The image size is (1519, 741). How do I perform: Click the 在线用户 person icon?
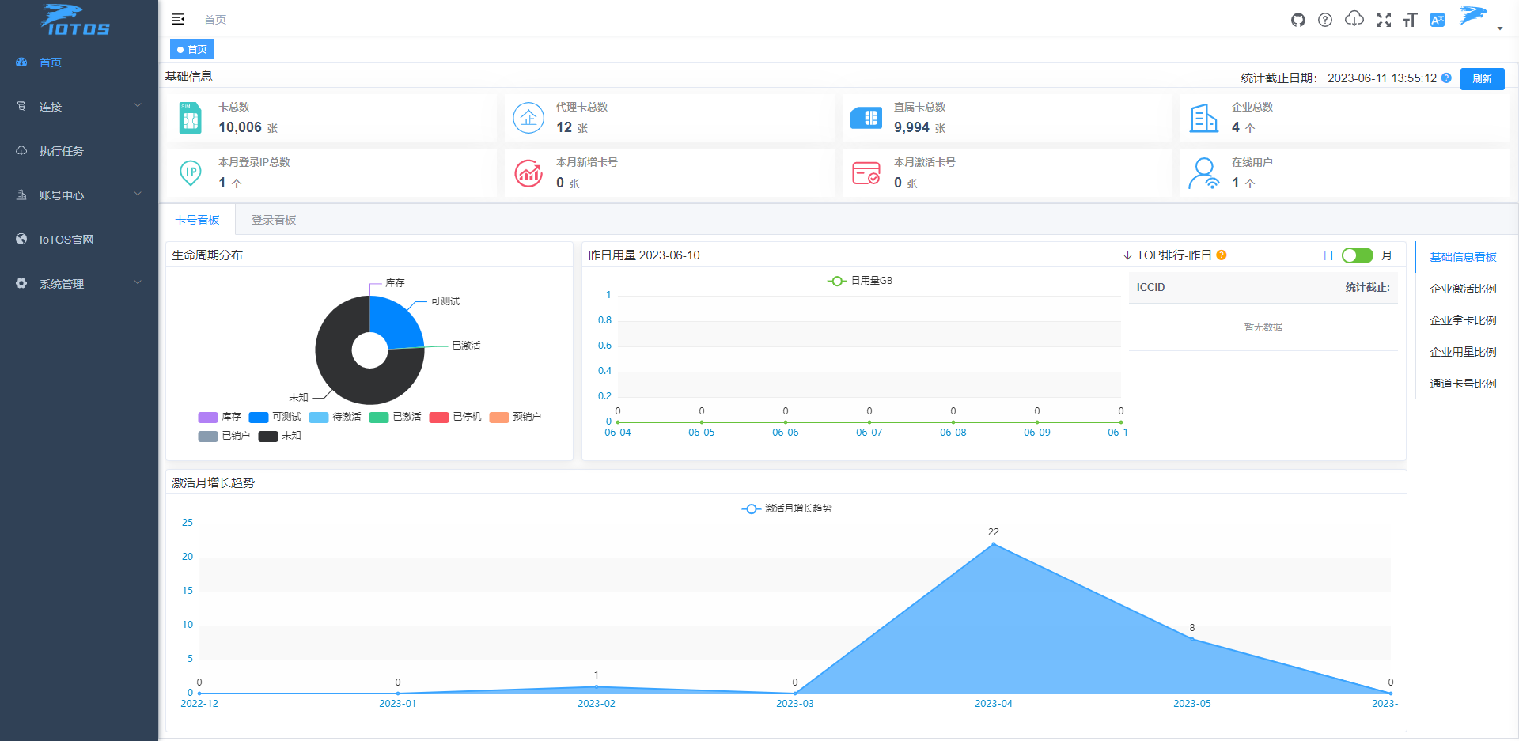tap(1204, 173)
